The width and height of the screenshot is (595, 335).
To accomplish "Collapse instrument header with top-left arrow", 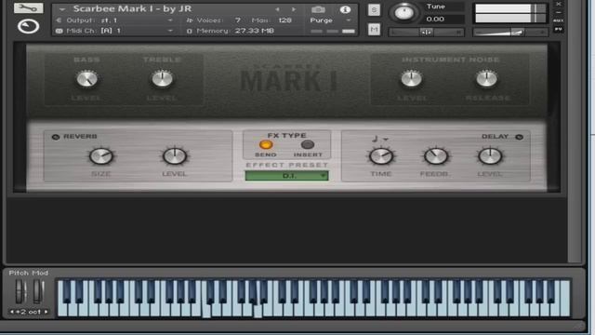I will pos(62,9).
